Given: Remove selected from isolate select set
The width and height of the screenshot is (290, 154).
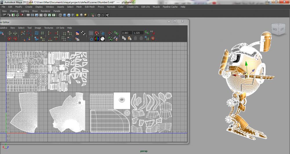Looking at the screenshot, I should click(70, 39).
